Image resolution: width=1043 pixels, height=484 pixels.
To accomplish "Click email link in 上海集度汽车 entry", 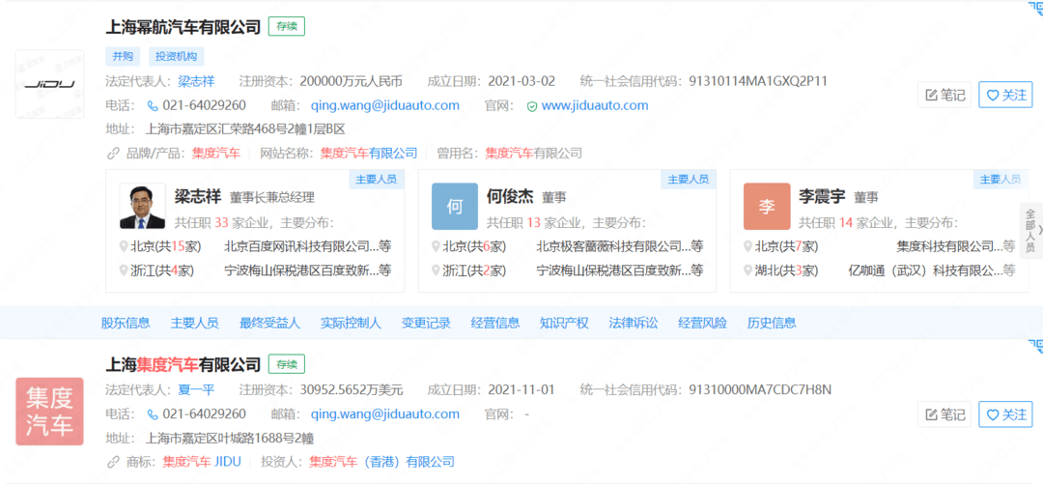I will (x=385, y=414).
